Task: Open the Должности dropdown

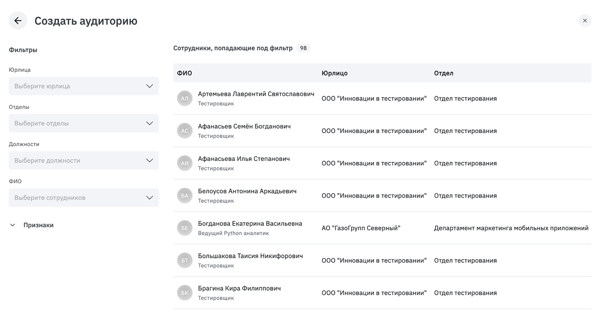Action: [84, 160]
